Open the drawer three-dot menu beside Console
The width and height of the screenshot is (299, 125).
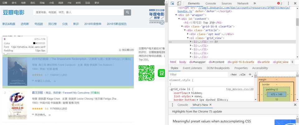tap(172, 105)
